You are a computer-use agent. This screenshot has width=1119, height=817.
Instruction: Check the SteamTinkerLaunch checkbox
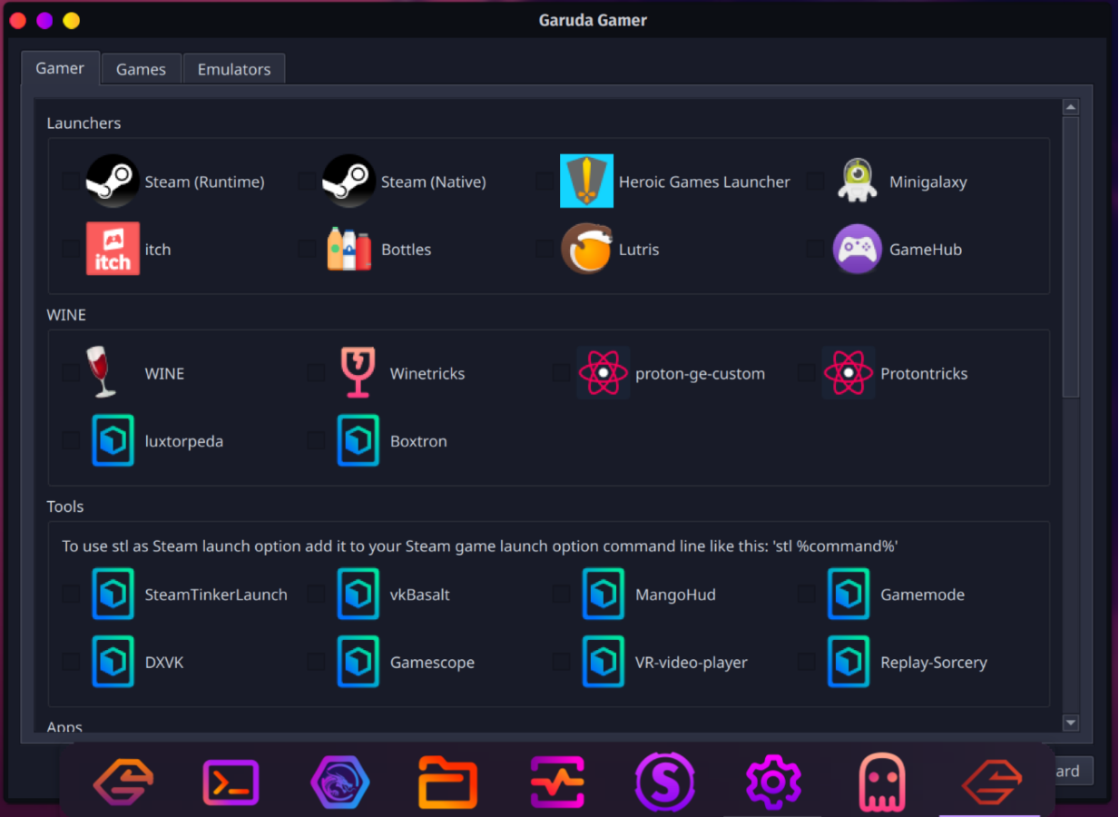click(x=70, y=593)
